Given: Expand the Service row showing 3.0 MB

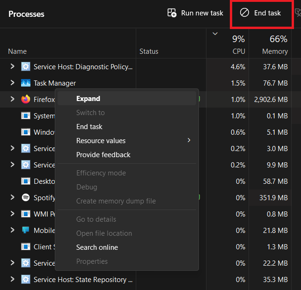Looking at the screenshot, I should click(x=13, y=148).
